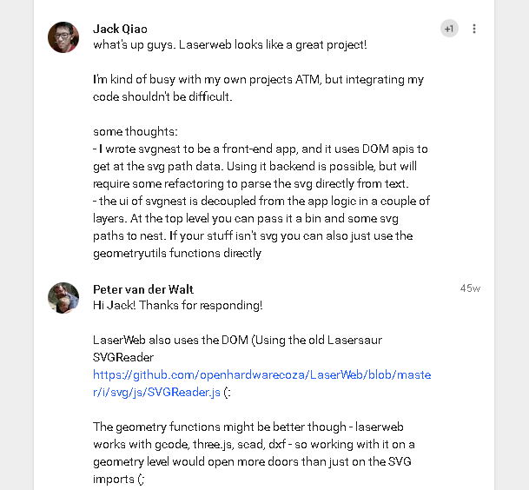529x490 pixels.
Task: Click the 'I wrote svgnest' bullet text
Action: click(260, 166)
